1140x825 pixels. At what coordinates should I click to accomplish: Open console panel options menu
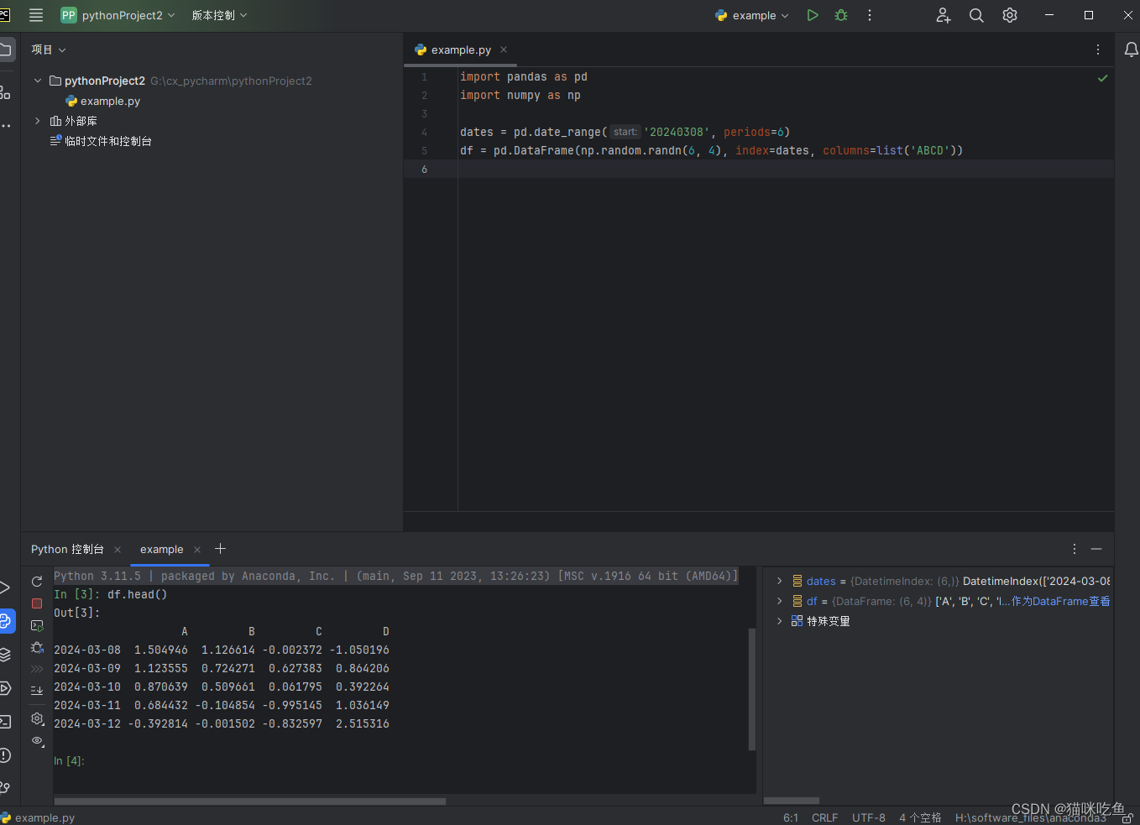(1075, 549)
